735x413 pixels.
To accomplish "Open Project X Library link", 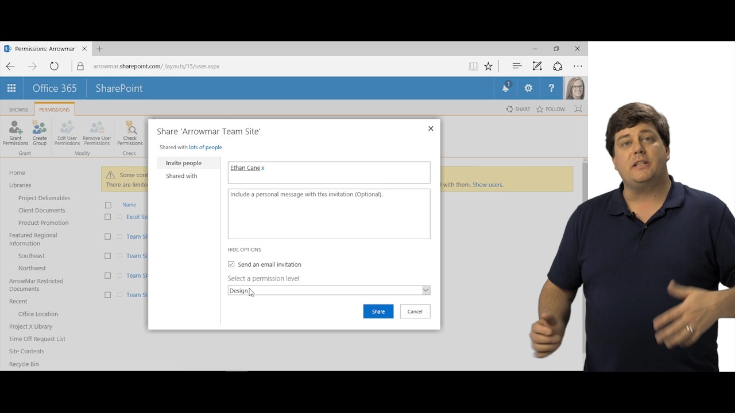I will (x=30, y=326).
